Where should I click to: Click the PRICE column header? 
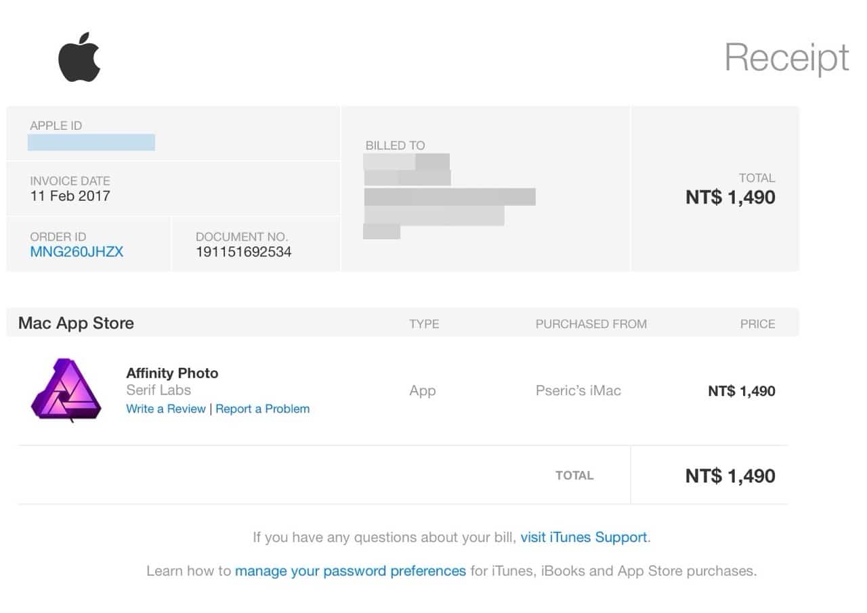(757, 324)
